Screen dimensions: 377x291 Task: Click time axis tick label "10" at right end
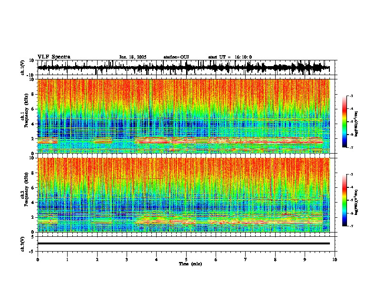coord(335,260)
